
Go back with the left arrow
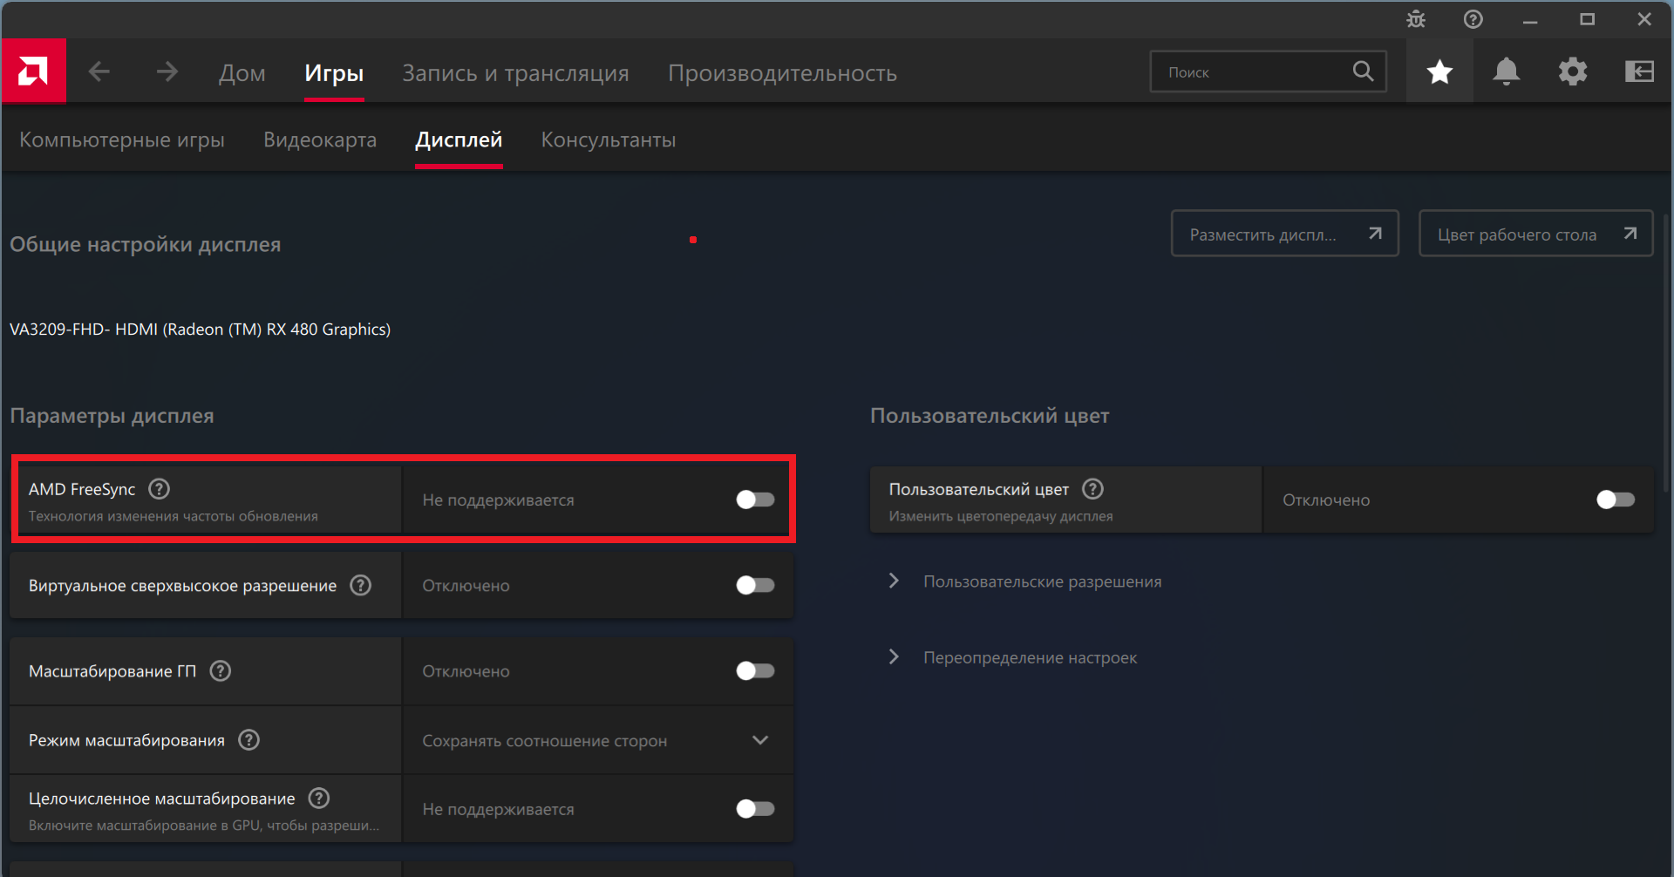[99, 71]
